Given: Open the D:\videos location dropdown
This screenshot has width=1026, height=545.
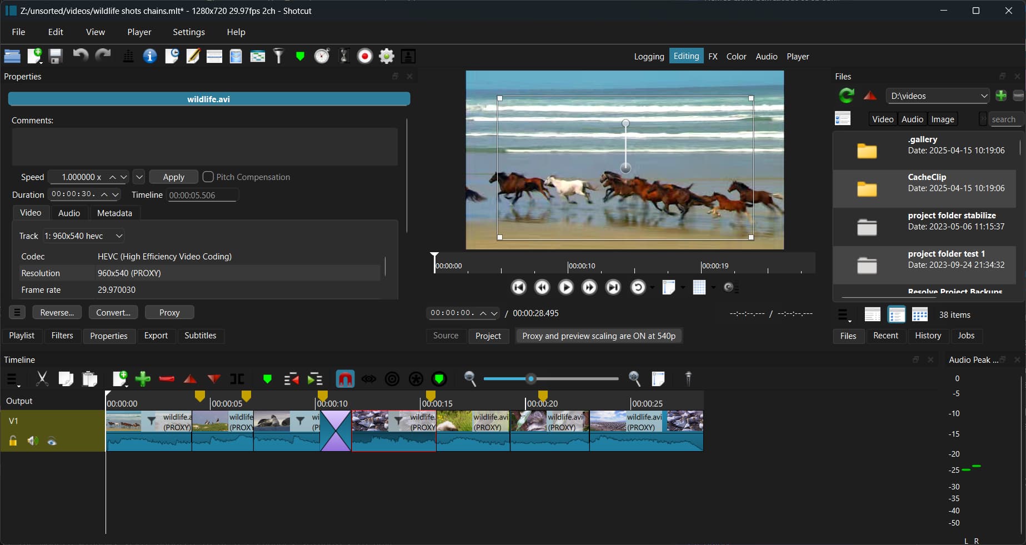Looking at the screenshot, I should pos(938,96).
